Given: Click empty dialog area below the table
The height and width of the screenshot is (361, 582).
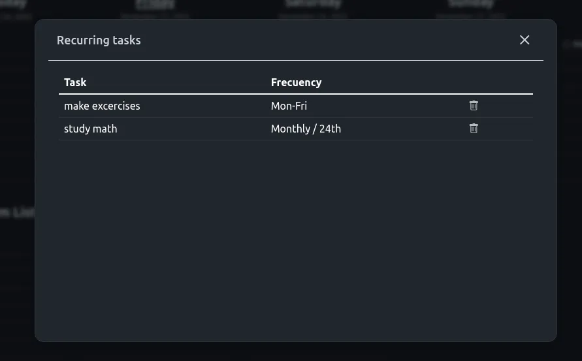Looking at the screenshot, I should (296, 238).
